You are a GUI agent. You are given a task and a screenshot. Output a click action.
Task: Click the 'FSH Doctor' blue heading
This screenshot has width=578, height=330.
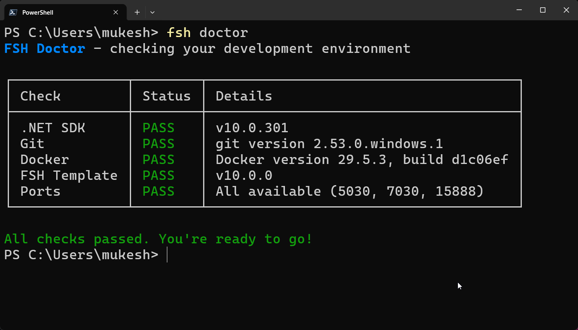click(x=45, y=48)
